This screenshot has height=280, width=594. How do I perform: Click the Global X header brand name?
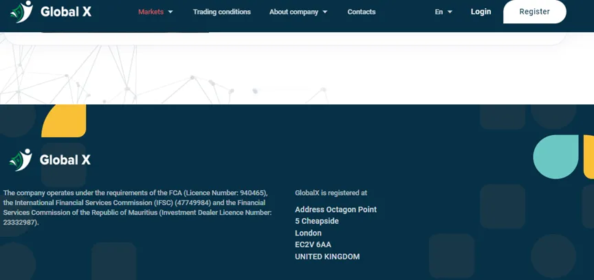click(66, 12)
